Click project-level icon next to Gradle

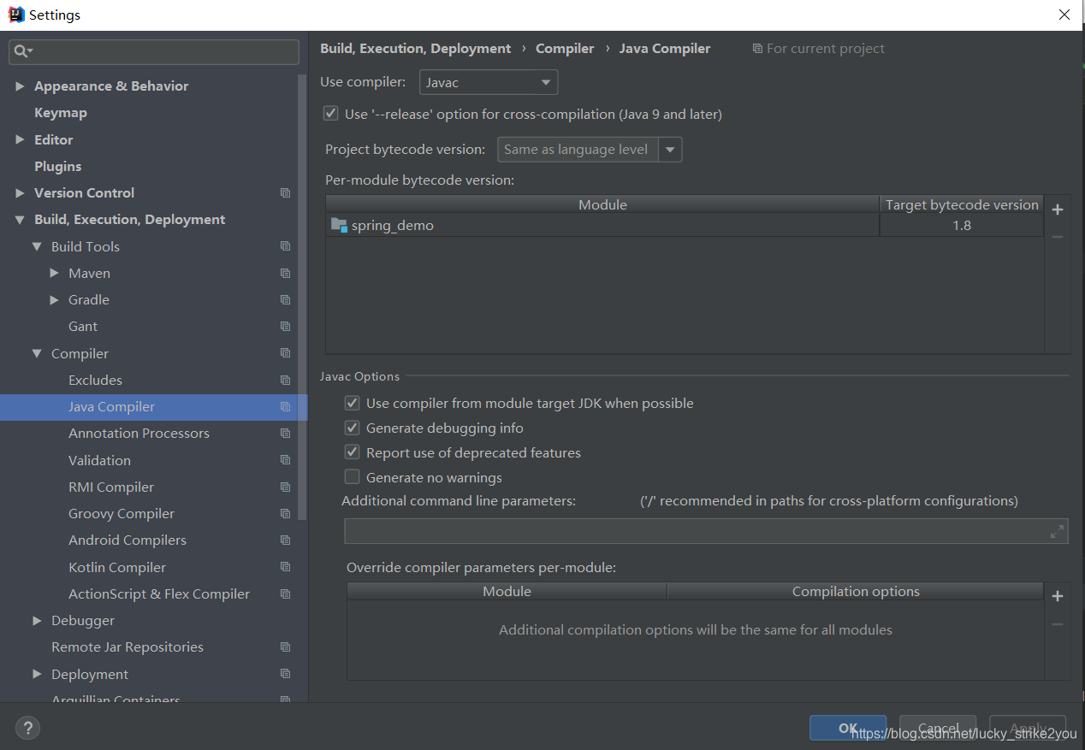(x=286, y=300)
